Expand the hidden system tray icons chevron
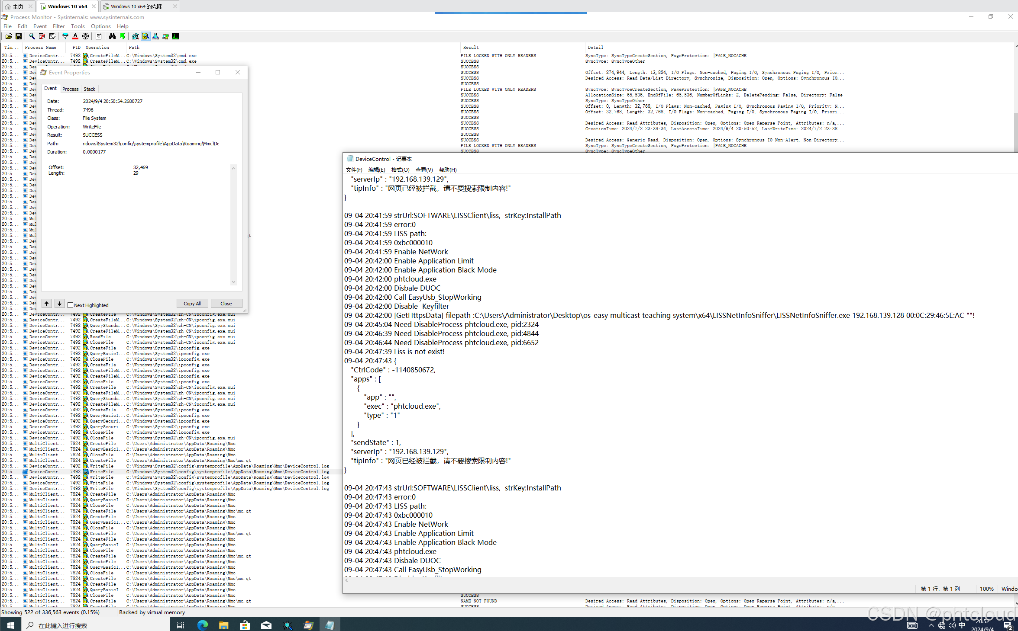This screenshot has width=1018, height=631. (x=931, y=625)
